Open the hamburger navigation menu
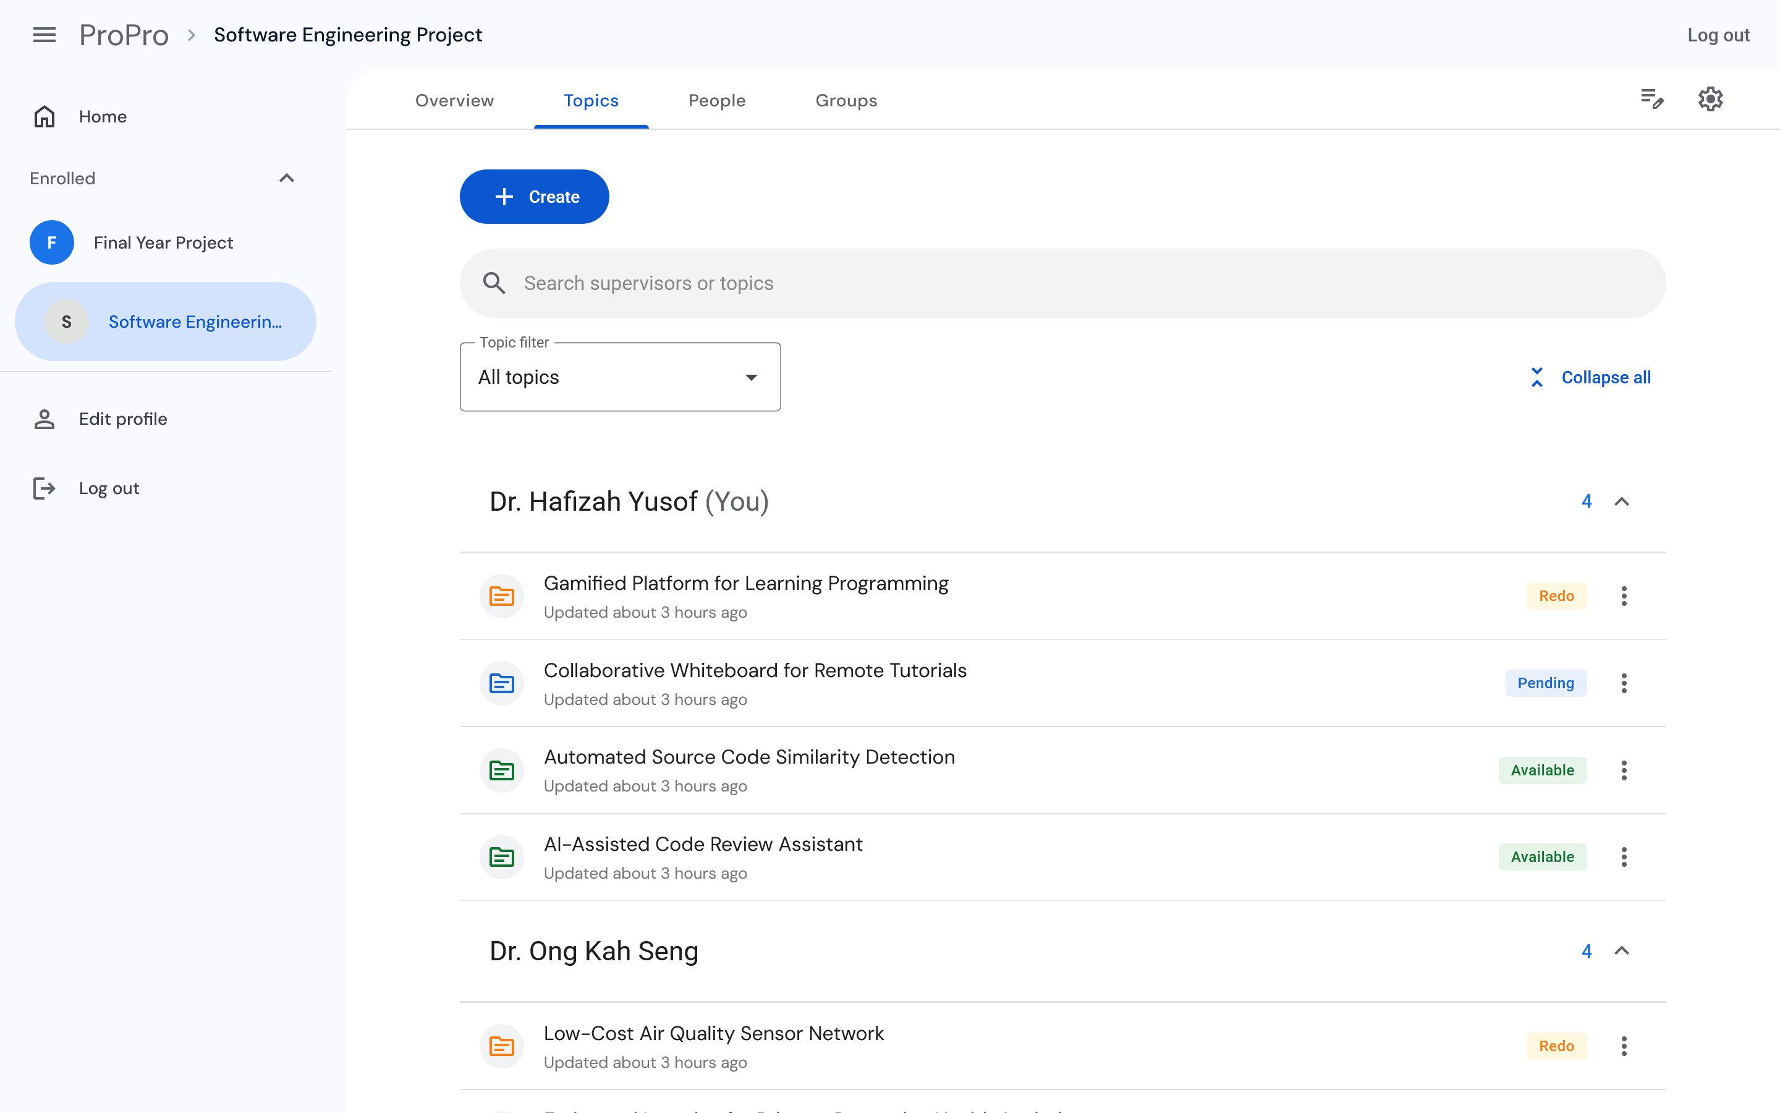 [44, 35]
